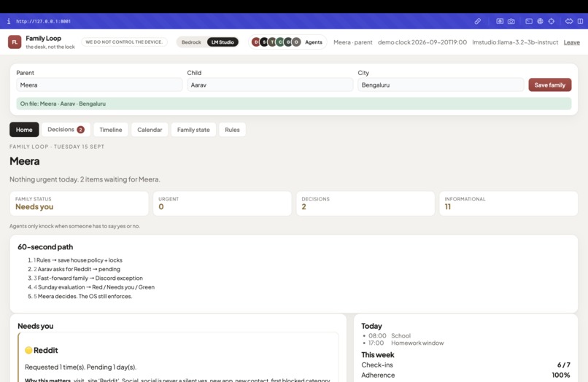Click the yellow status dot beside Reddit
Image resolution: width=588 pixels, height=382 pixels.
click(x=28, y=350)
